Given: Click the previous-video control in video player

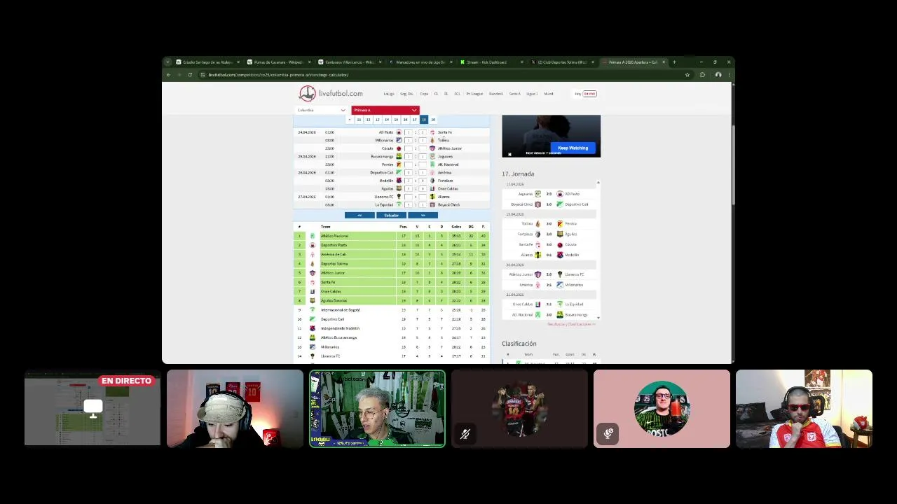Looking at the screenshot, I should click(x=509, y=154).
